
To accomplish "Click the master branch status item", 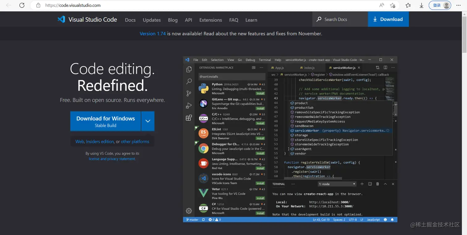I will [192, 220].
